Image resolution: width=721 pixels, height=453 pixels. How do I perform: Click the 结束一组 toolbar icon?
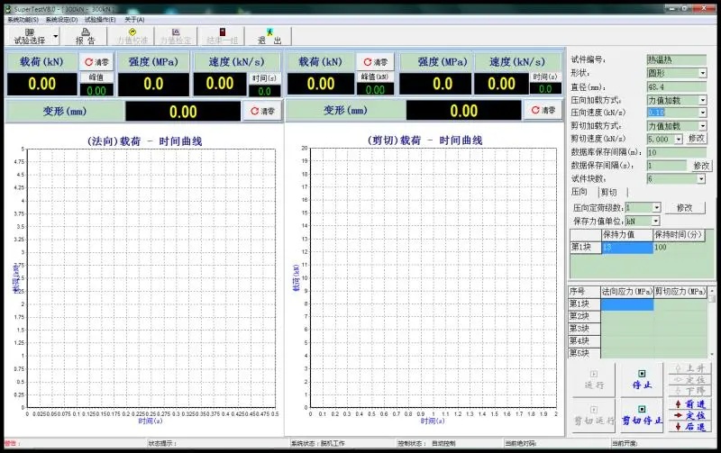point(222,36)
